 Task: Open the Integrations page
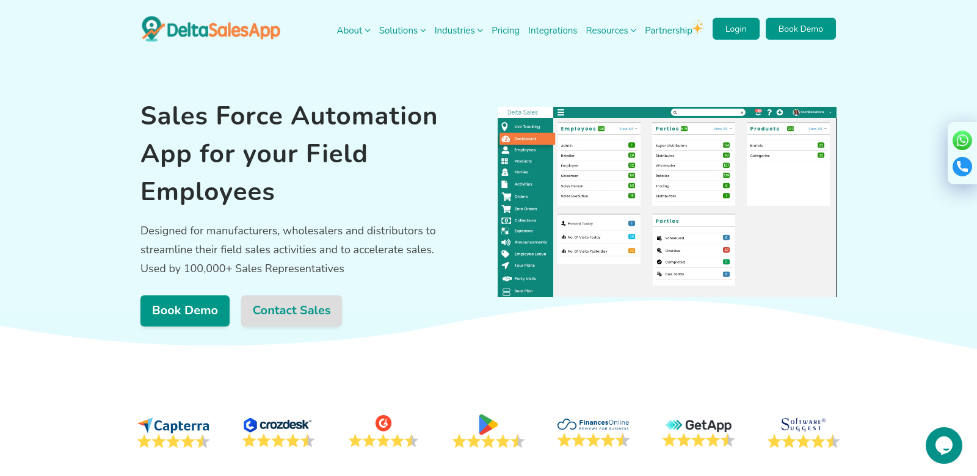point(553,31)
